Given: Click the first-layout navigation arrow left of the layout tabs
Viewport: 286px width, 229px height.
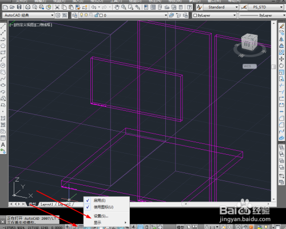Looking at the screenshot, I should (x=11, y=204).
